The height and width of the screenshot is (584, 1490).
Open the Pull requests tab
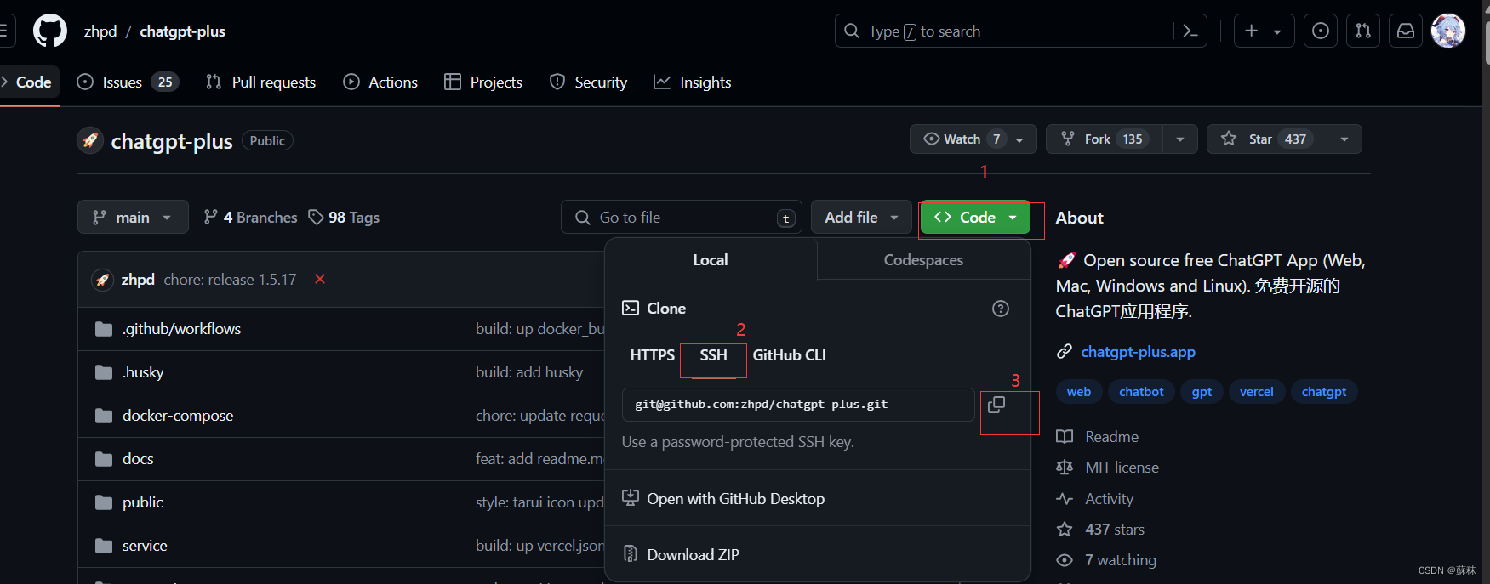point(260,82)
